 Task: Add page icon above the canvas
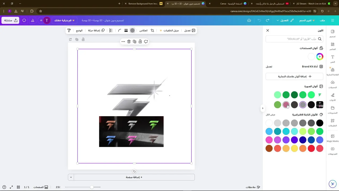tap(70, 39)
